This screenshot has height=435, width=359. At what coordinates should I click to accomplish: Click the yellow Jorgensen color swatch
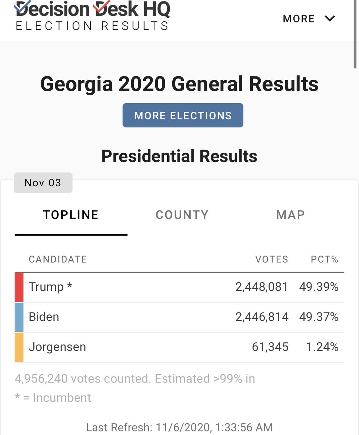pyautogui.click(x=19, y=347)
